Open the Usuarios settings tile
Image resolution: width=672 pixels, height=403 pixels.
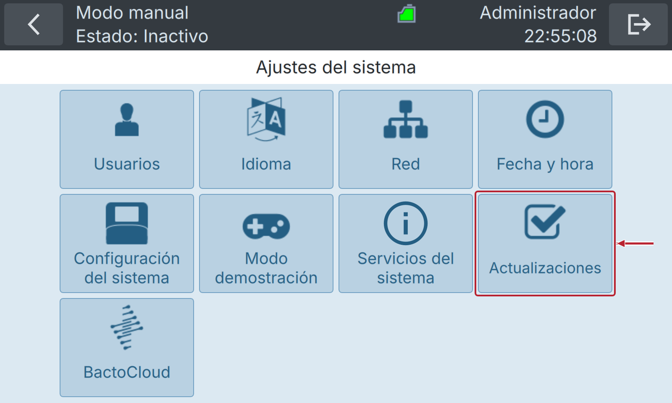point(127,139)
